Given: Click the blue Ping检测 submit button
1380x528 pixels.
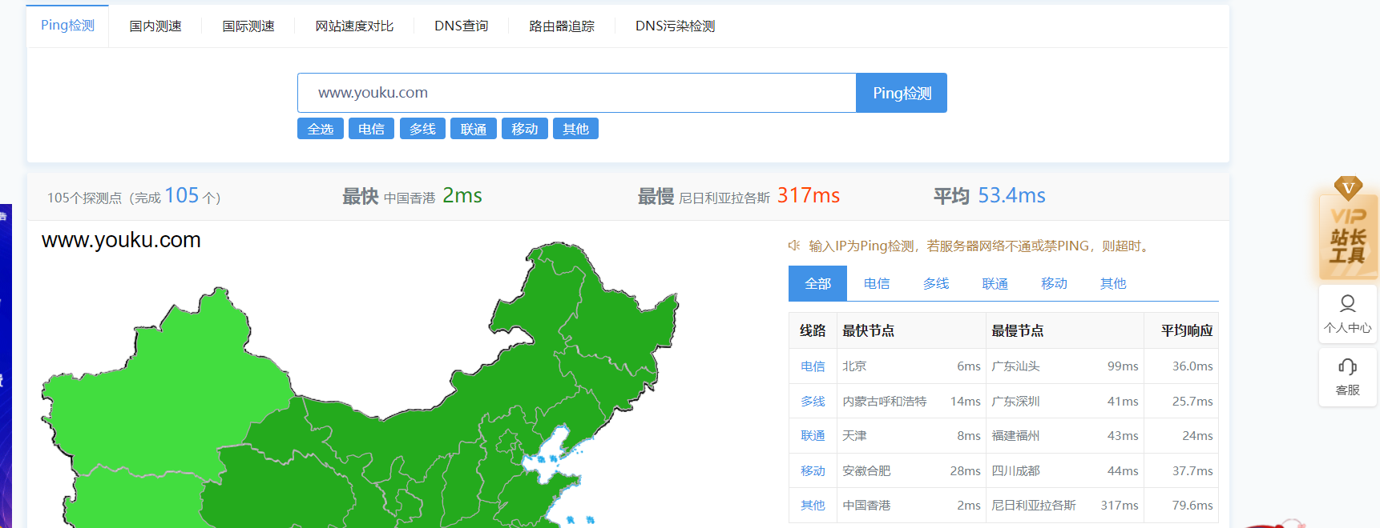Looking at the screenshot, I should [902, 93].
